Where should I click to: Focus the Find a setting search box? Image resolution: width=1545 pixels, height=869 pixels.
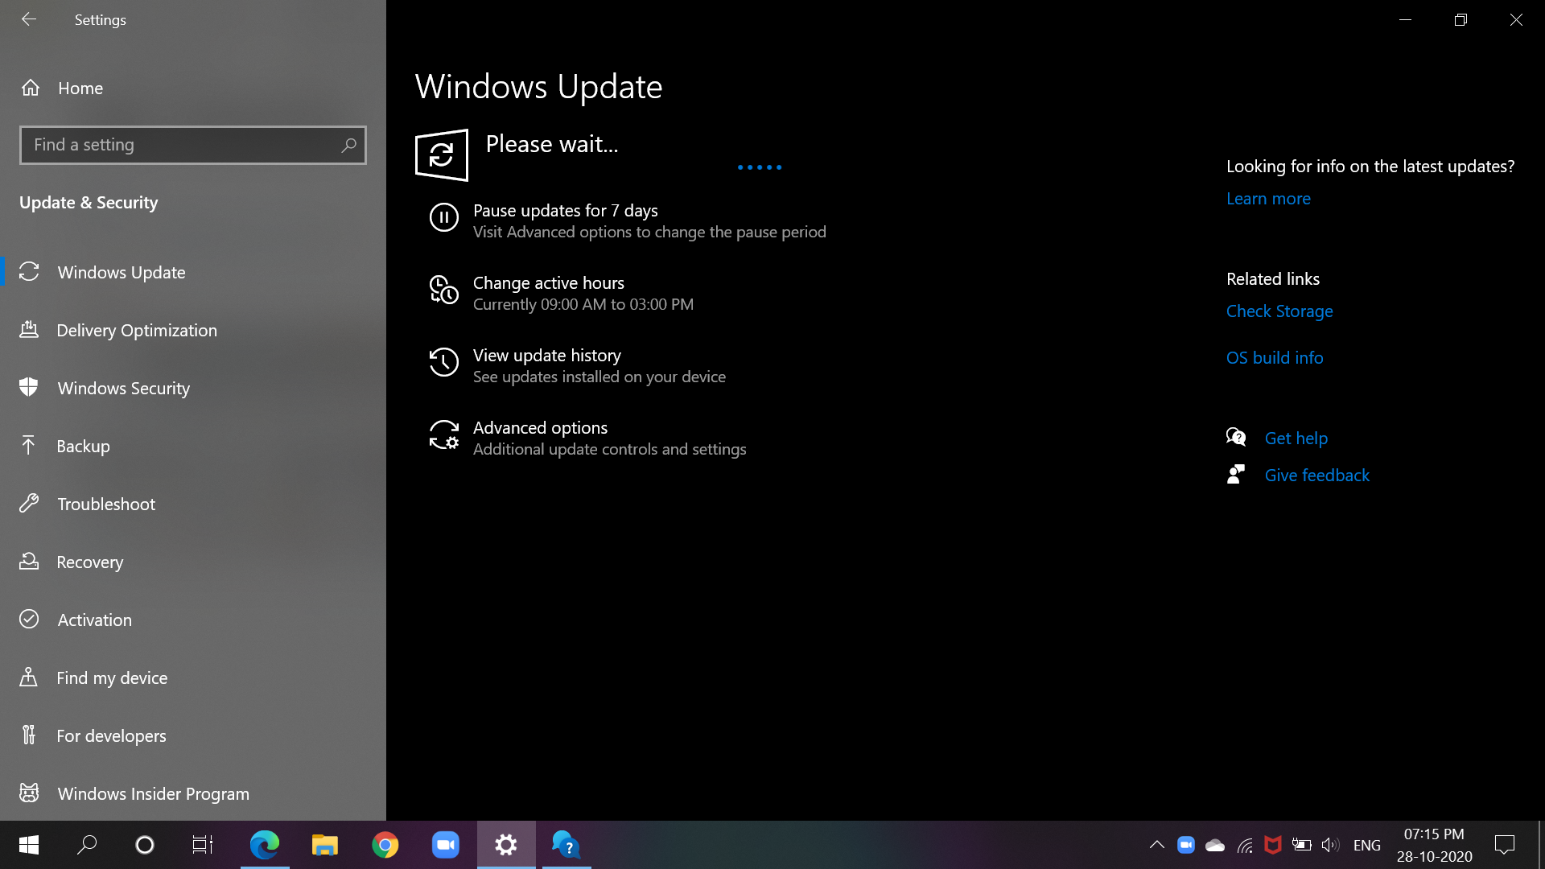click(x=193, y=145)
